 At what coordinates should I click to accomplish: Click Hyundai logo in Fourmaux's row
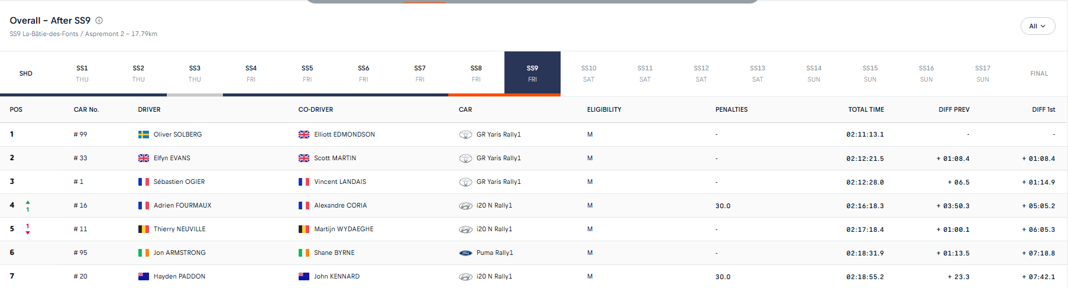(x=465, y=206)
